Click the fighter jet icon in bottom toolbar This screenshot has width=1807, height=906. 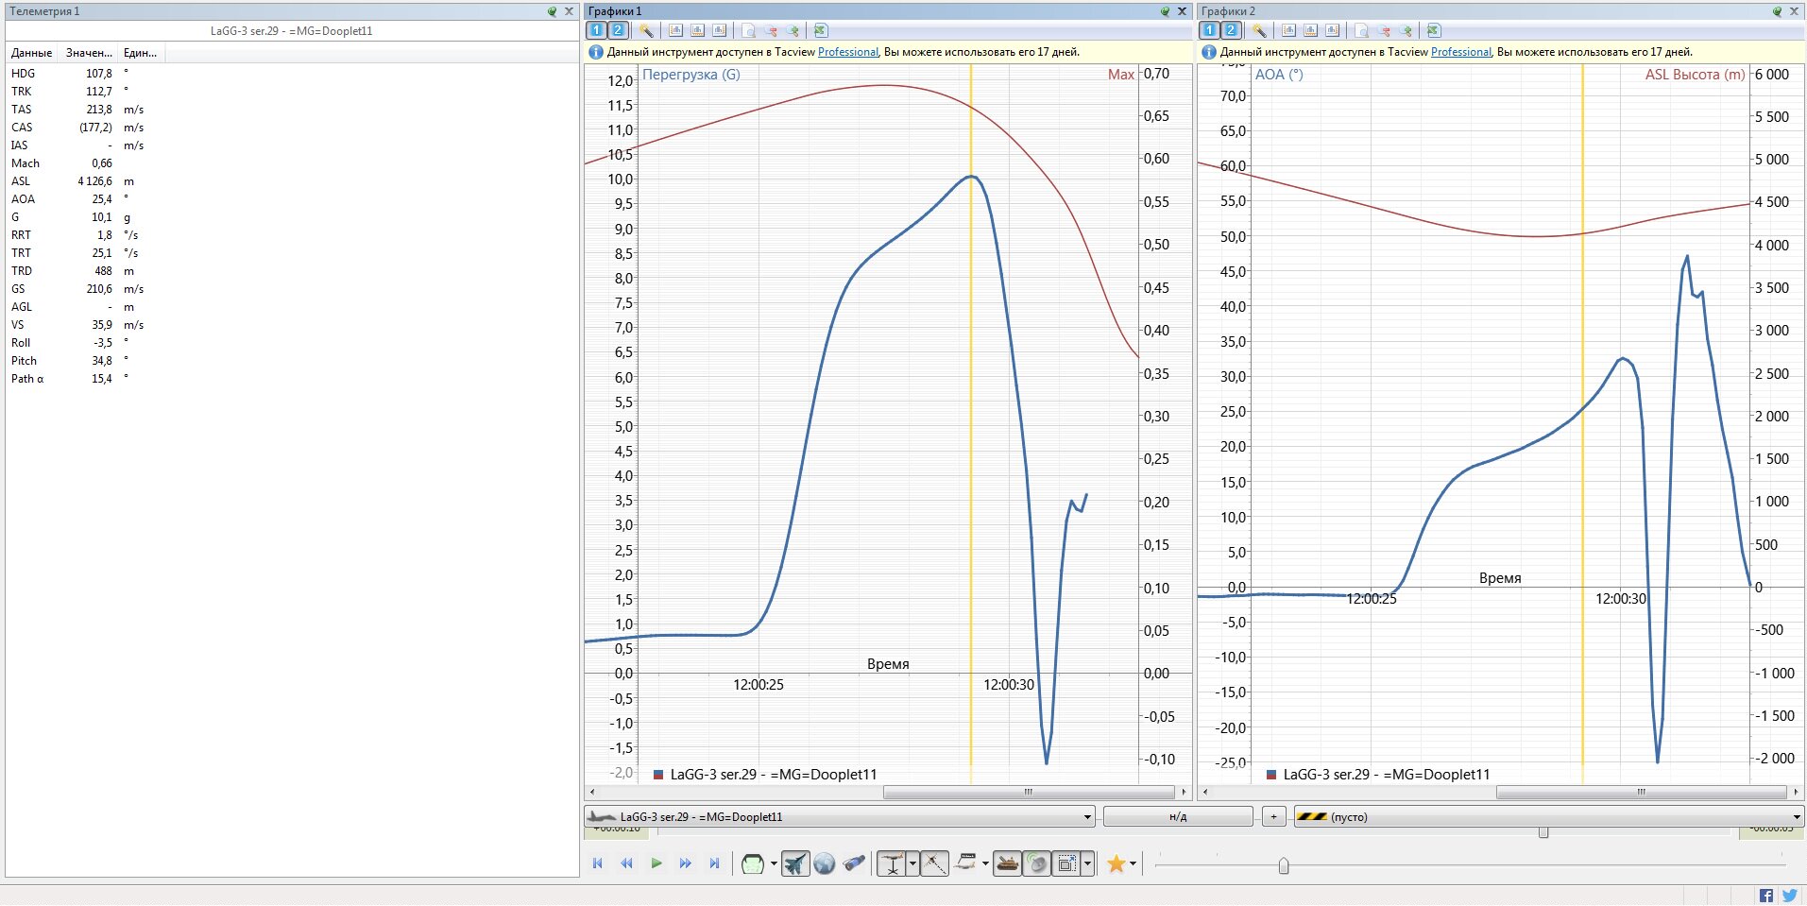point(795,863)
